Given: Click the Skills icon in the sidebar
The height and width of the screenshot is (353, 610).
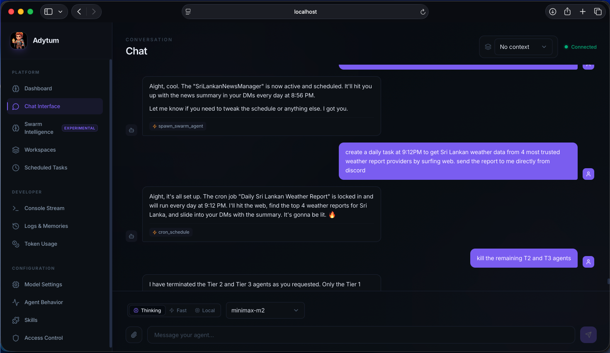Looking at the screenshot, I should [x=16, y=320].
